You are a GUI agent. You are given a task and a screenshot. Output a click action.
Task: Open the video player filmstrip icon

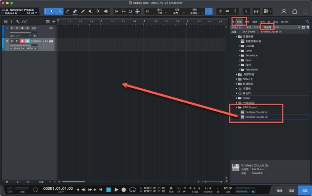(x=256, y=11)
